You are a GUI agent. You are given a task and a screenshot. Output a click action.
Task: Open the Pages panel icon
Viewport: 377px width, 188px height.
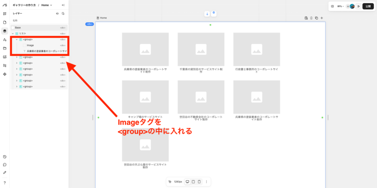click(5, 22)
